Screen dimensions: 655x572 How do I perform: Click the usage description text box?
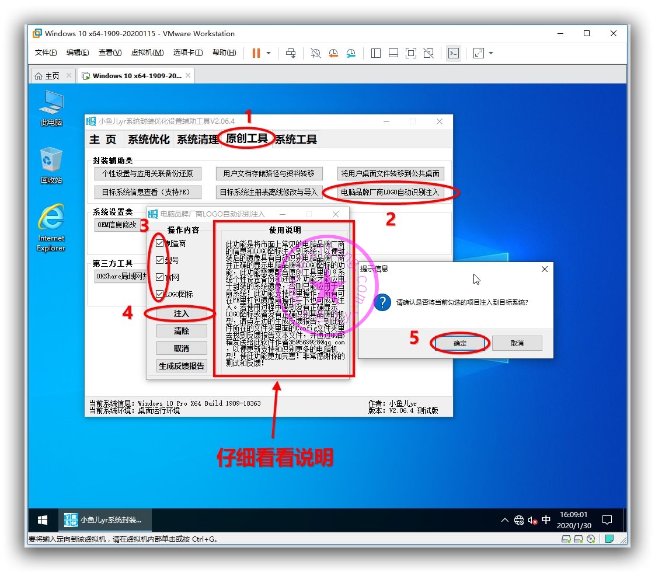[x=285, y=303]
